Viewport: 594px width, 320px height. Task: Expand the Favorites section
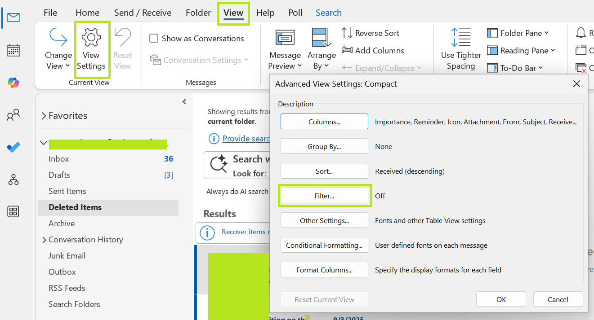coord(44,116)
